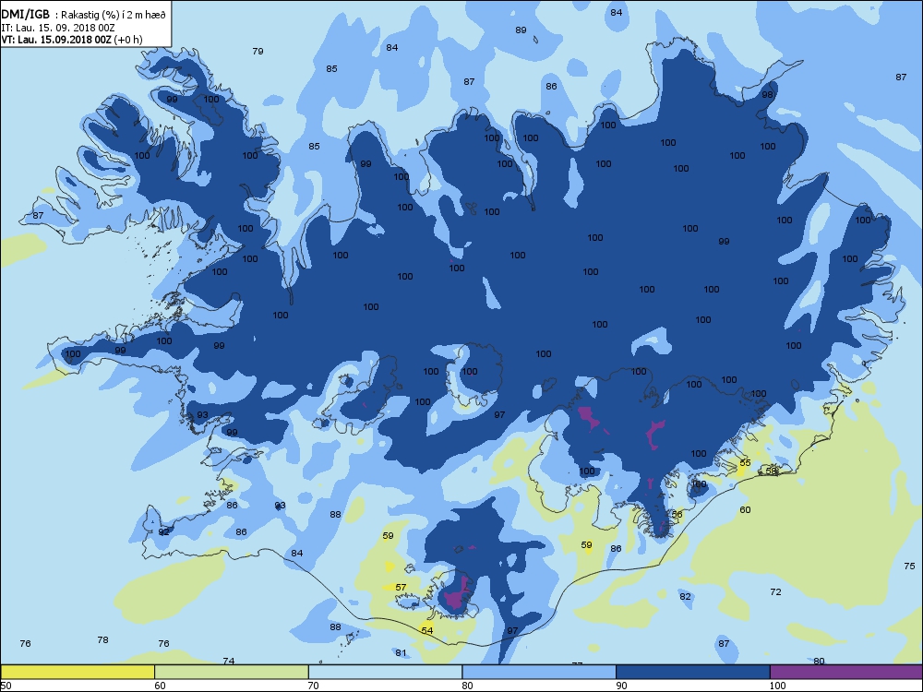Click the humidity value 74 on the map
Viewport: 923px width, 692px height.
click(229, 662)
